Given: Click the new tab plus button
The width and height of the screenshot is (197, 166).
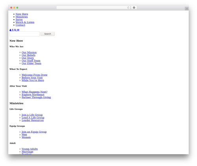Looking at the screenshot, I should click(x=187, y=9).
